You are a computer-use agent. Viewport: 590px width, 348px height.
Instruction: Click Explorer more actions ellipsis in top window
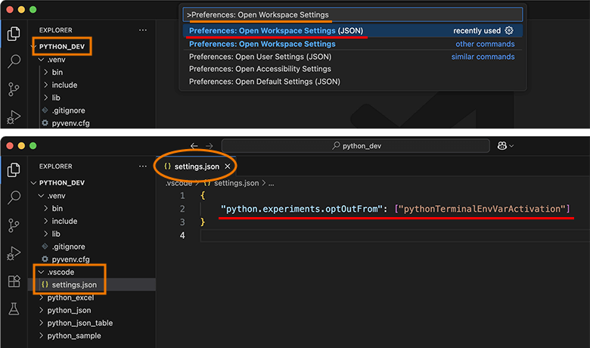coord(143,30)
